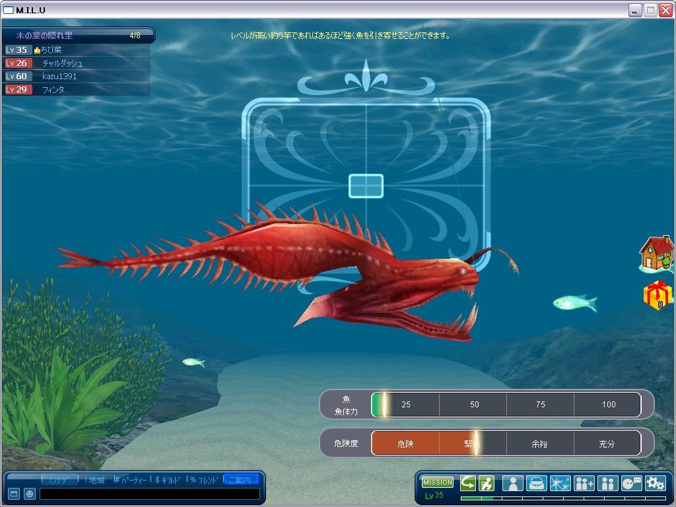The height and width of the screenshot is (507, 676).
Task: Open the two-person friends list icon
Action: click(608, 483)
